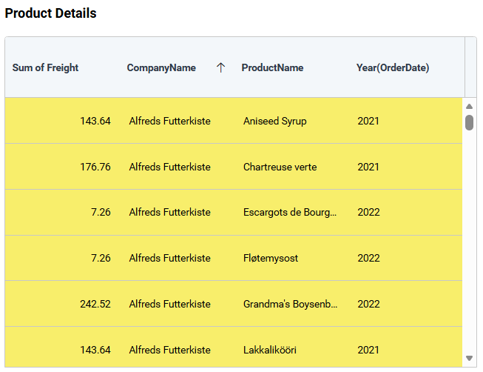This screenshot has width=483, height=372.
Task: Click the 176.76 freight value cell
Action: tap(95, 167)
